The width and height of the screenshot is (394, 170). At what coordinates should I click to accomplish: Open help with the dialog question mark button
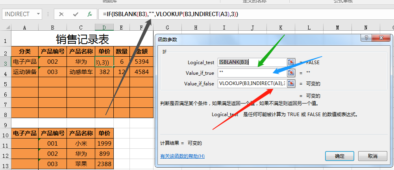tap(366, 38)
